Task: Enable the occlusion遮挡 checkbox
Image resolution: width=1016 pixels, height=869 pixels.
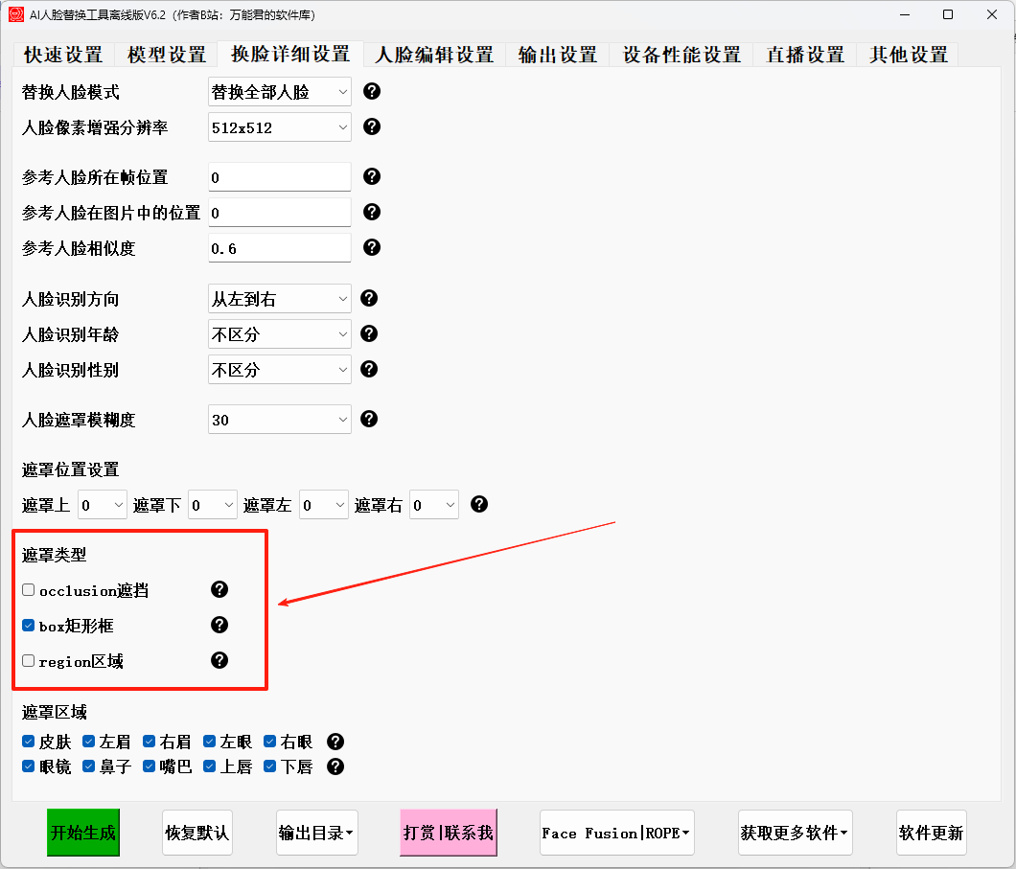Action: click(29, 590)
